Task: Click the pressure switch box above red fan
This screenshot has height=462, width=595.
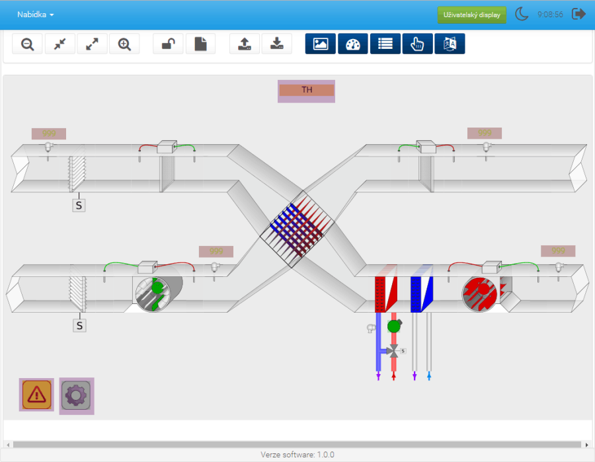Action: (x=492, y=267)
